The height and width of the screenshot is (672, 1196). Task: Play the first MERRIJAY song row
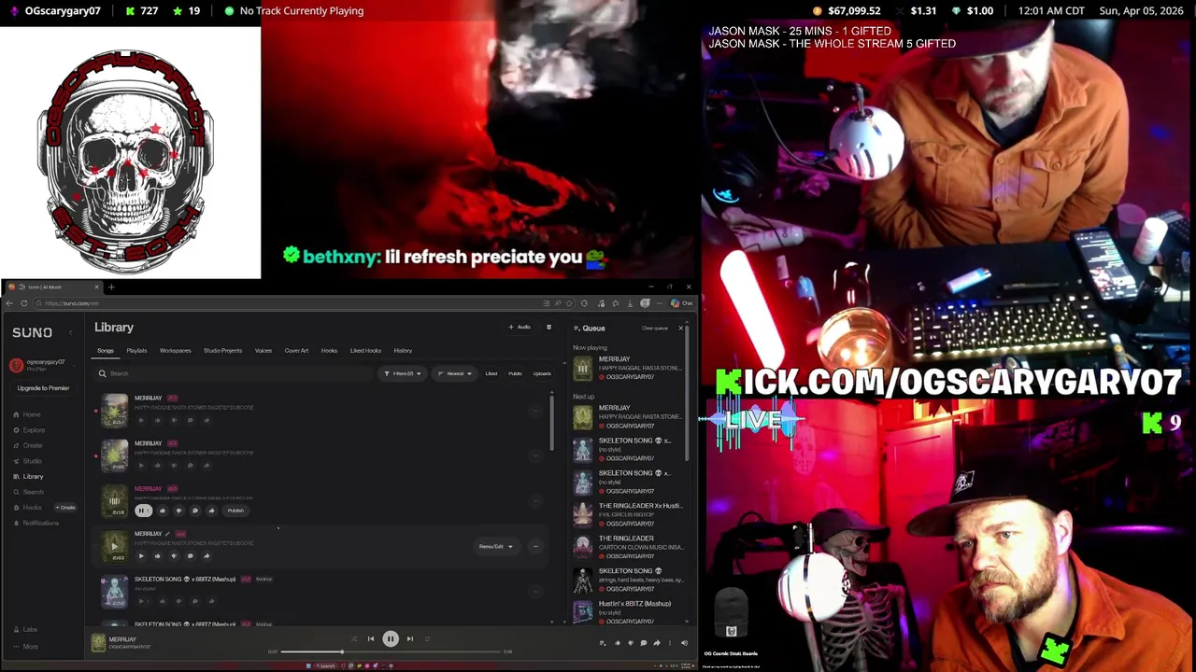141,420
